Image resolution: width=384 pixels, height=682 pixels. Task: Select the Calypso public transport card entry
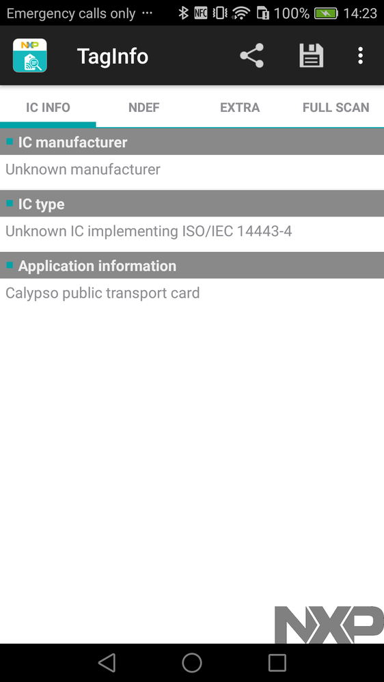102,293
